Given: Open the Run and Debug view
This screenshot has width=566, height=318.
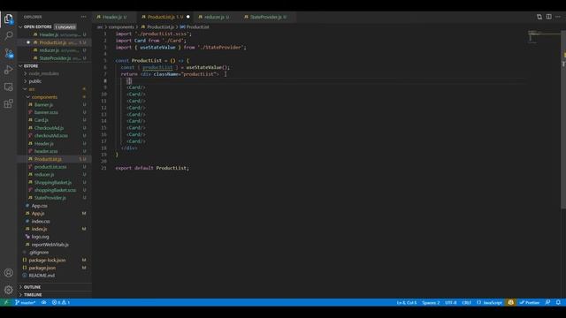Looking at the screenshot, I should (8, 70).
